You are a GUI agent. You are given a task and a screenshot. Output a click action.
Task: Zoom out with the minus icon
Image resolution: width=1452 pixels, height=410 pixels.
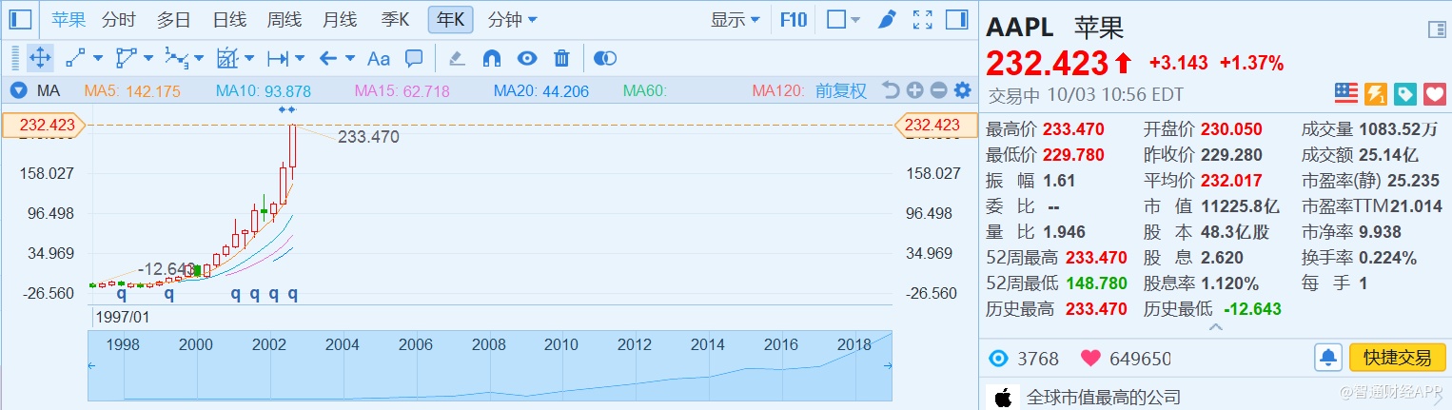(938, 90)
